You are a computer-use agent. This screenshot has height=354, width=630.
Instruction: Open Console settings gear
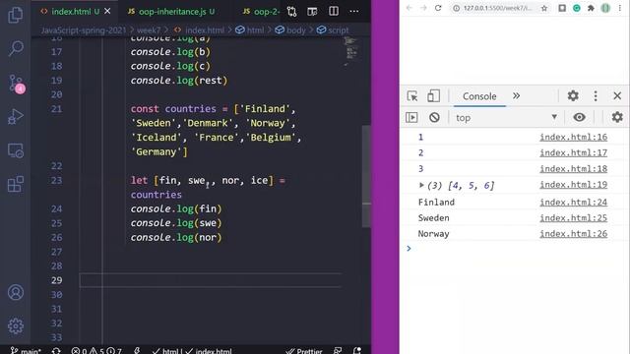click(x=617, y=117)
